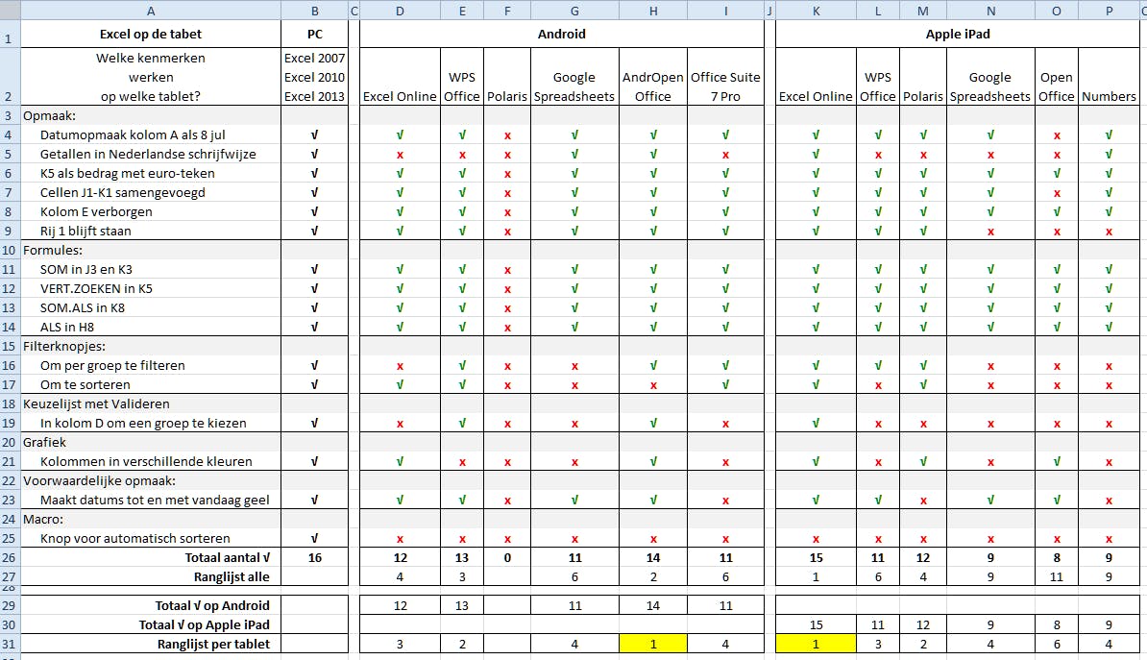
Task: Select the 'Numbers' heading cell
Action: point(1109,77)
